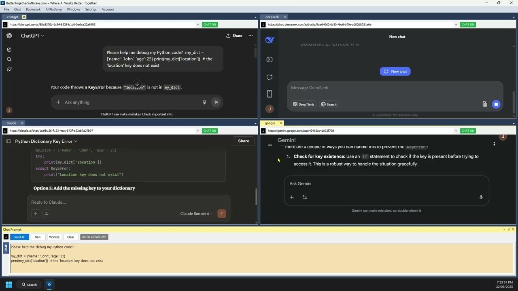Click the Send All button
The height and width of the screenshot is (291, 518).
pos(19,237)
